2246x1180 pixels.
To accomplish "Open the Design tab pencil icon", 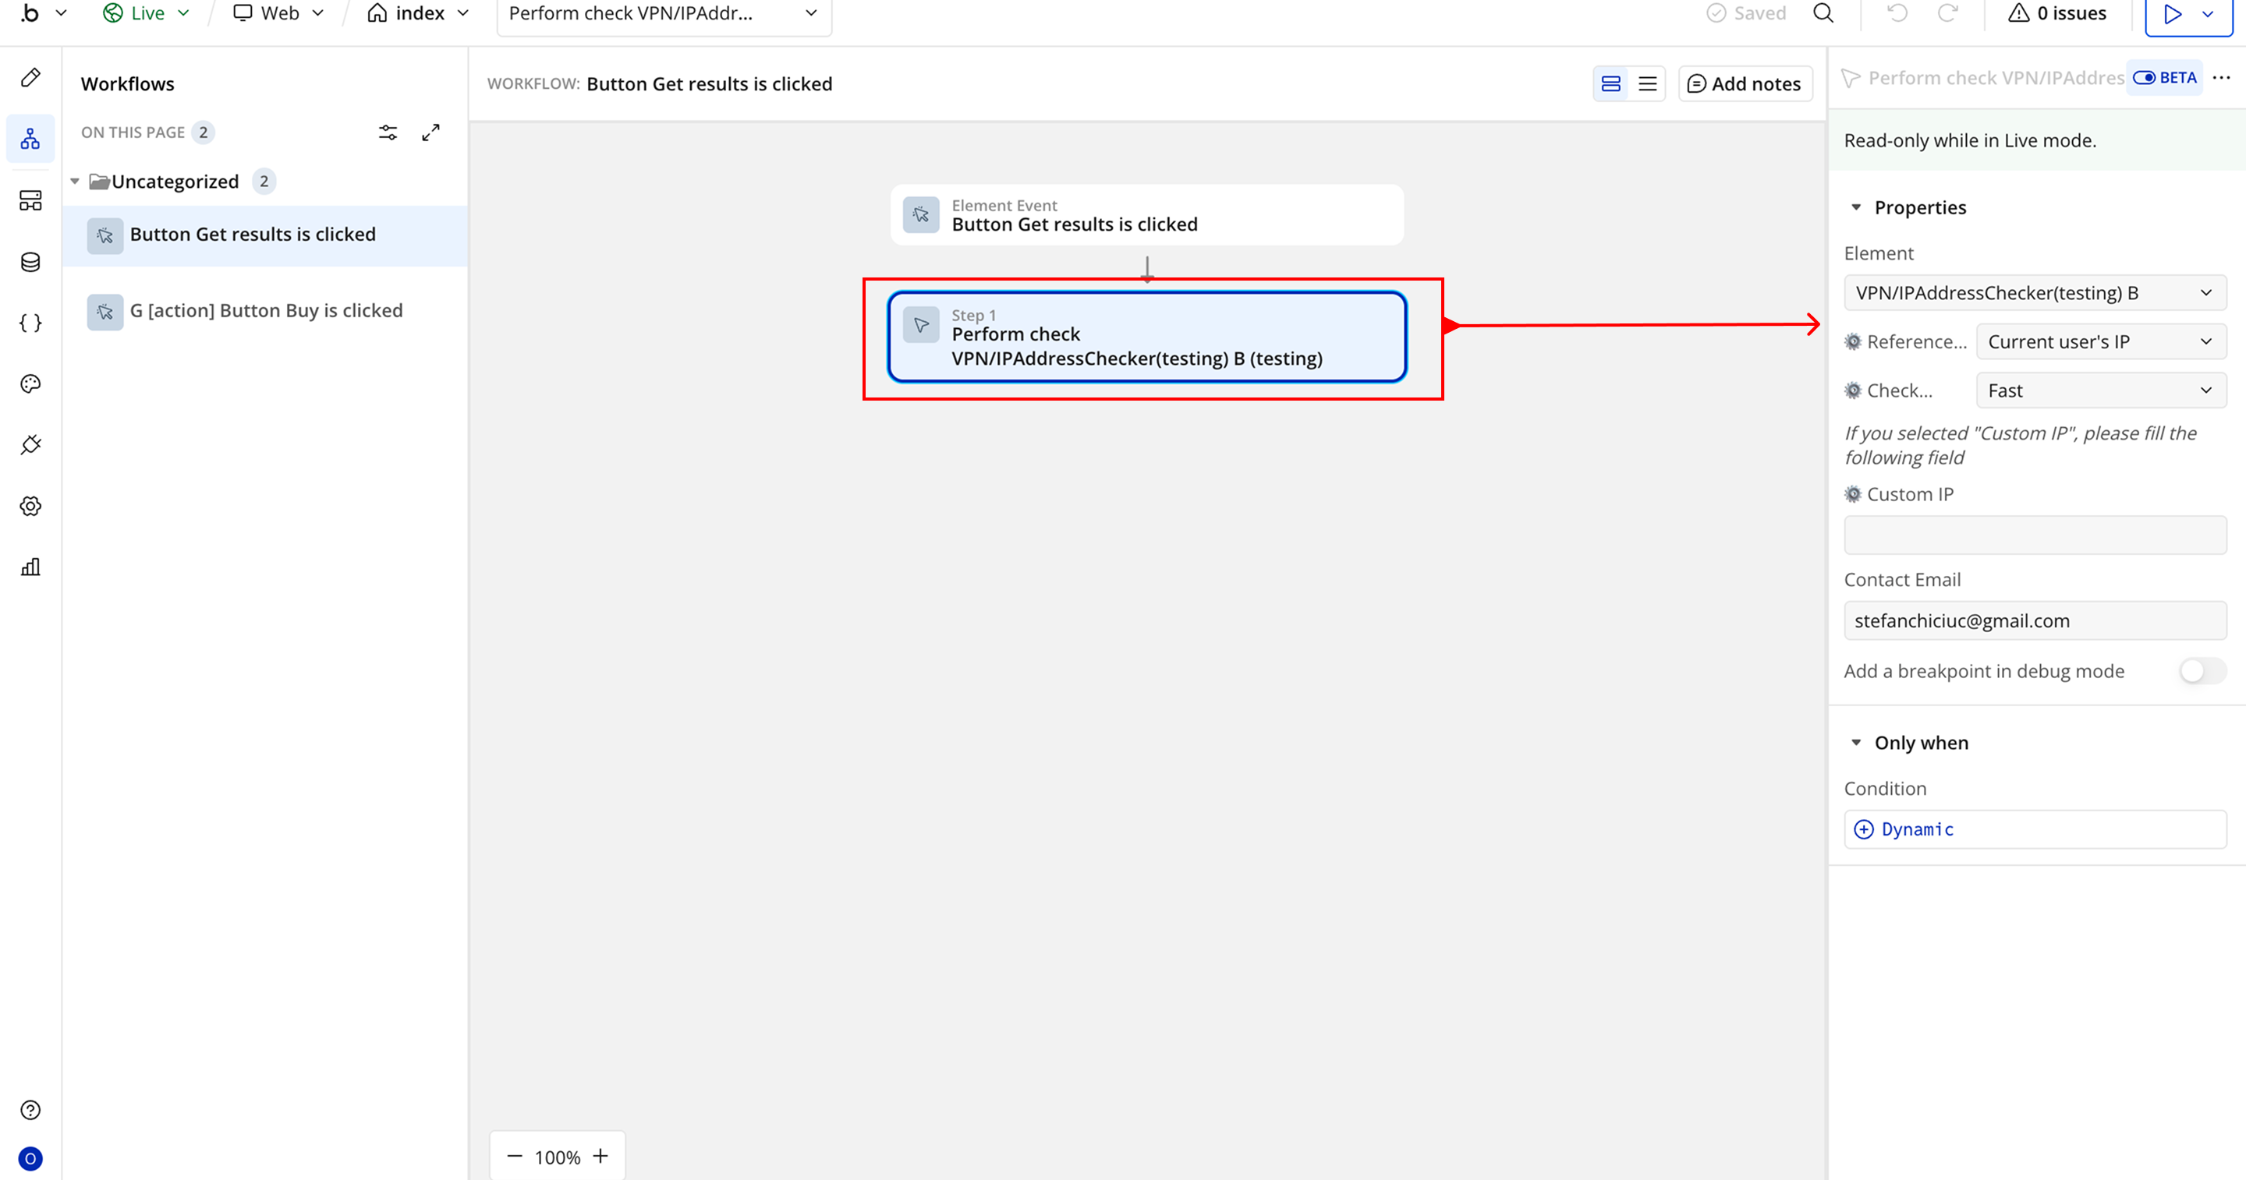I will (30, 78).
